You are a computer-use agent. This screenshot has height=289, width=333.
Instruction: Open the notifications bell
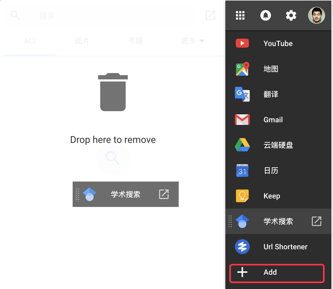266,15
